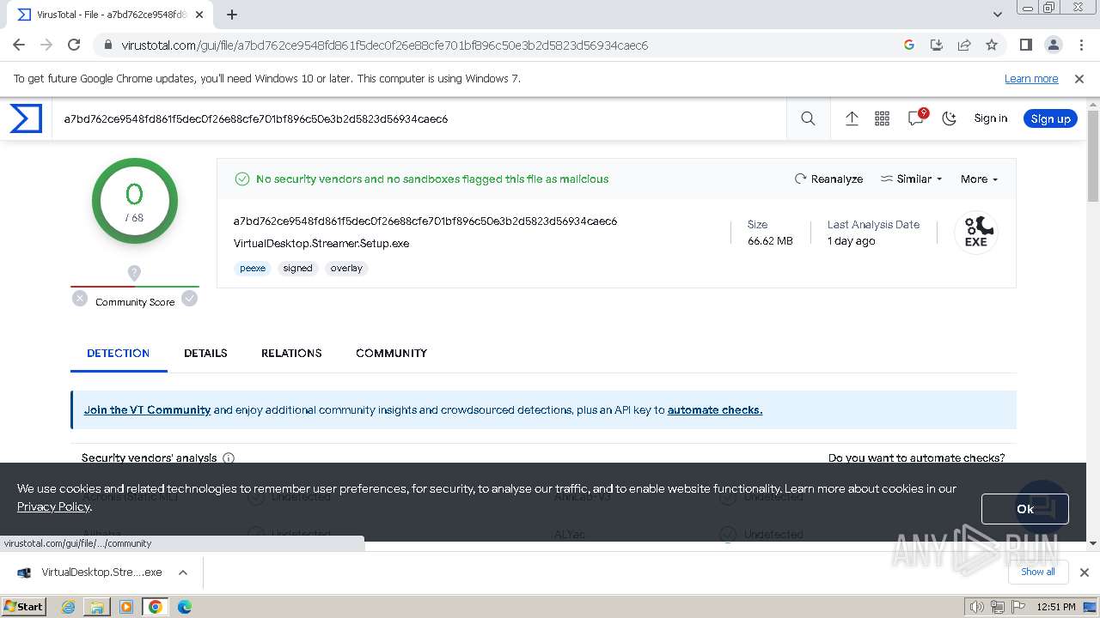Click the Security vendors' analysis info icon
Viewport: 1100px width, 618px height.
tap(229, 458)
